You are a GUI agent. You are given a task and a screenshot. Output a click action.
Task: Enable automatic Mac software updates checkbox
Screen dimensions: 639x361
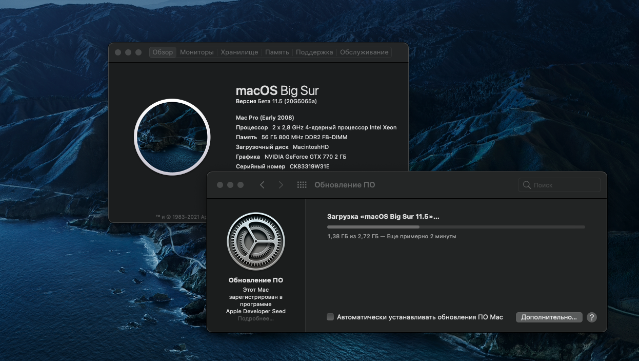click(330, 317)
